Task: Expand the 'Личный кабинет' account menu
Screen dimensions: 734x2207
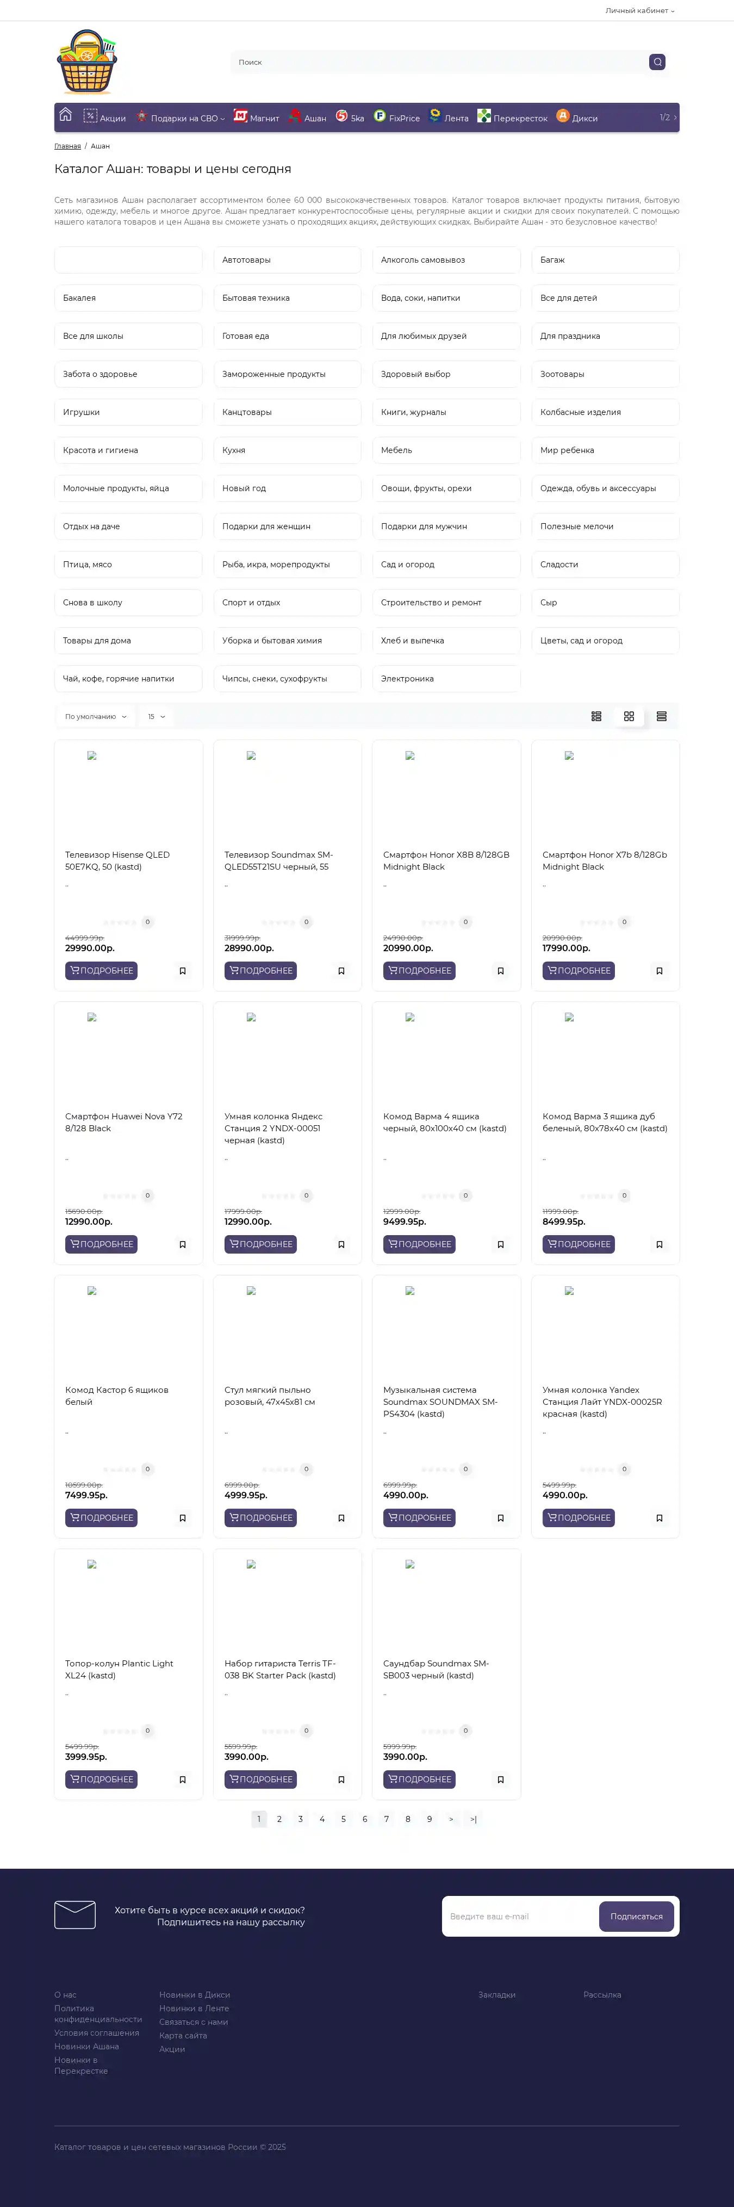Action: tap(640, 10)
